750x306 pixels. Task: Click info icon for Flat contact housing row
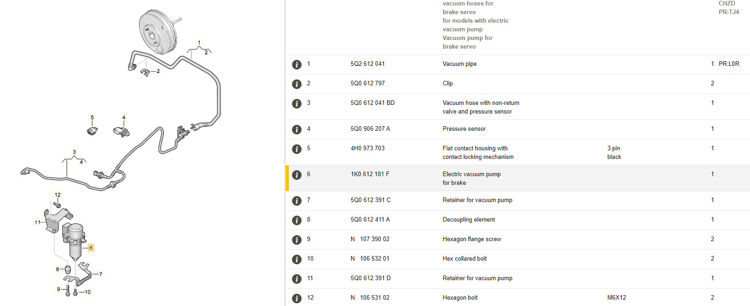coord(297,149)
